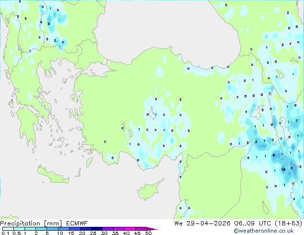304x235 pixels.
Task: Click the map precipitation value '16'
Action: [x=283, y=170]
